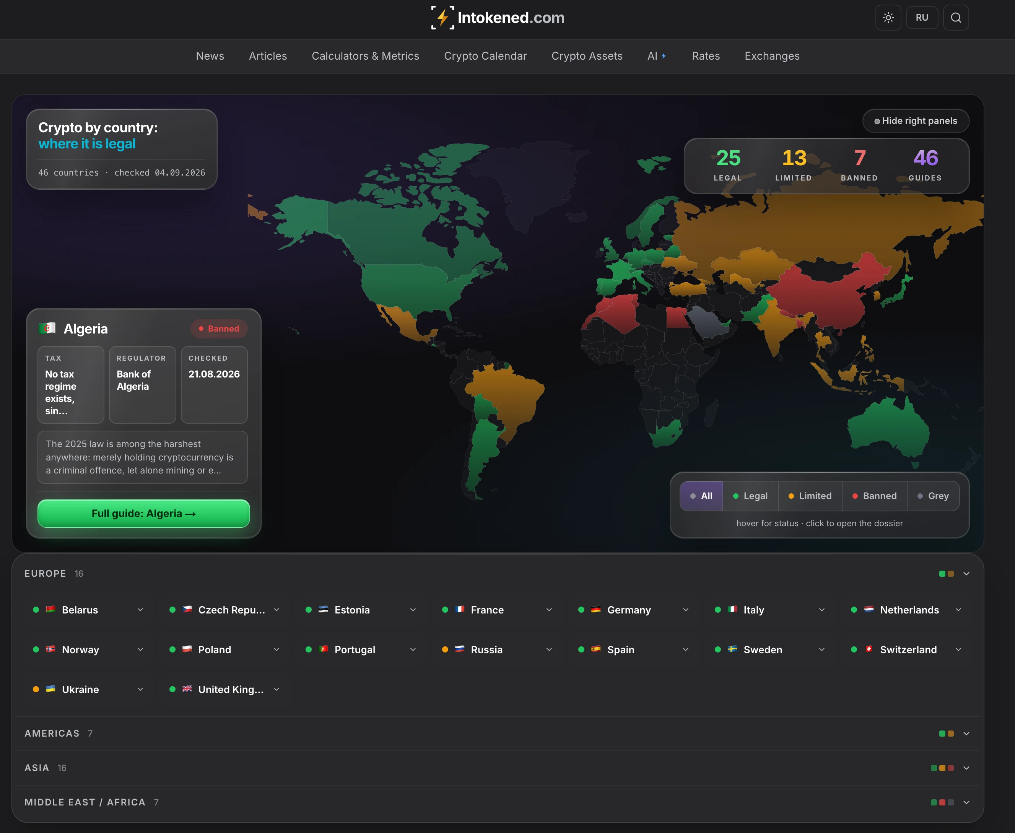The height and width of the screenshot is (833, 1015).
Task: Expand the Ukraine country row chevron
Action: [x=140, y=689]
